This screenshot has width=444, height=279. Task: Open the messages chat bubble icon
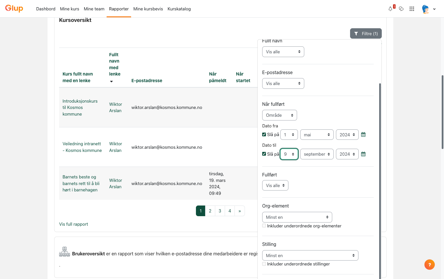coord(401,9)
